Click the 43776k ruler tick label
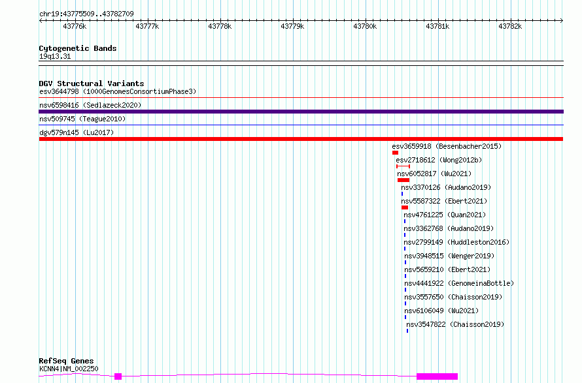Viewport: 582px width, 383px height. tap(75, 26)
